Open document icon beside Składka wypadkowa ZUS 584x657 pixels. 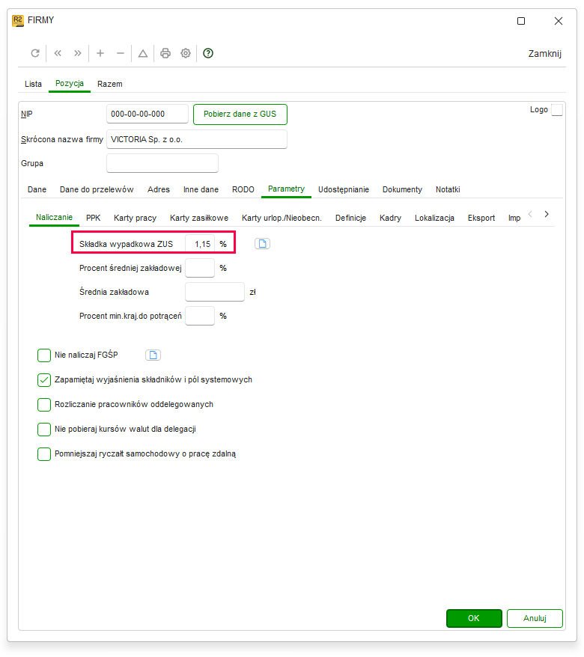263,244
